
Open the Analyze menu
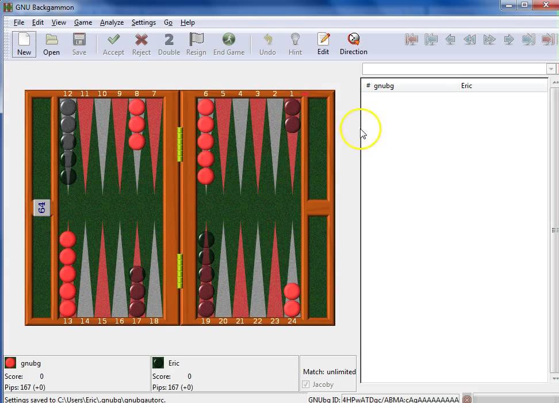tap(112, 22)
